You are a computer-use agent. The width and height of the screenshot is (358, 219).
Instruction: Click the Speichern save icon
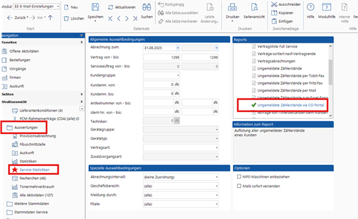coord(95,7)
